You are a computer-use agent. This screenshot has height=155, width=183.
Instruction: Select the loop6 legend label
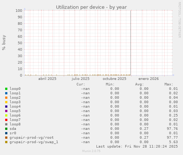pos(15,115)
